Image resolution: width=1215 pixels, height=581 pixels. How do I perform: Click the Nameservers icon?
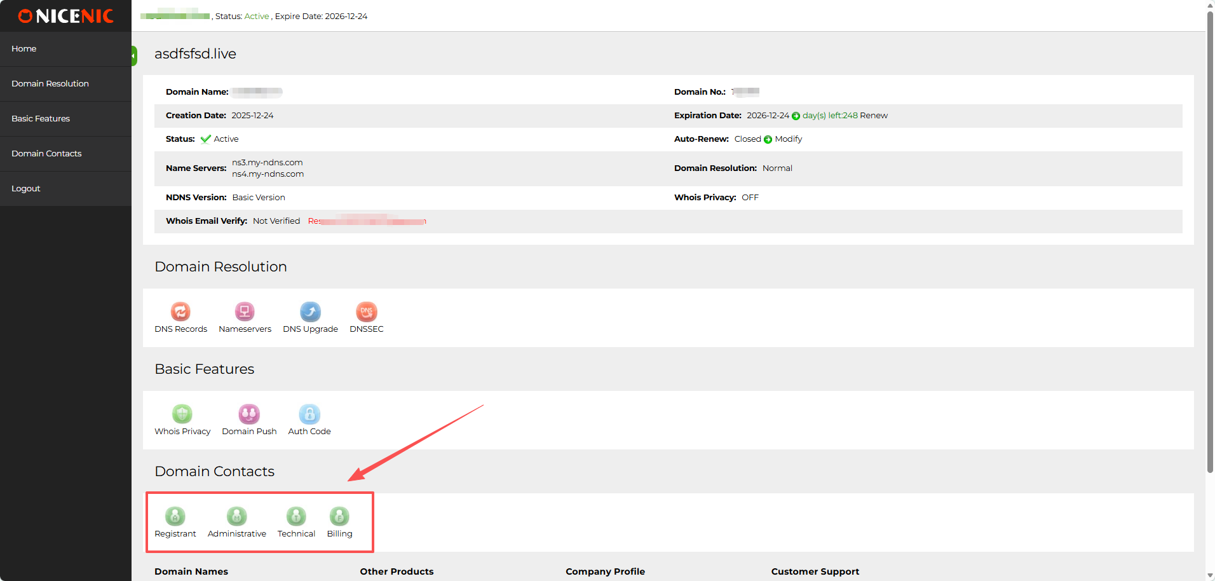(245, 312)
